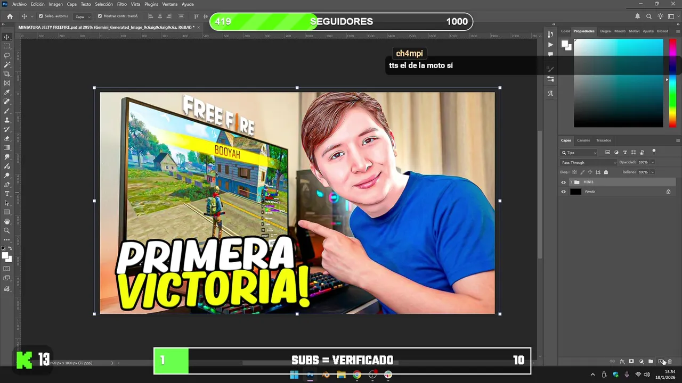Open the History panel icon
This screenshot has width=682, height=383.
point(550,35)
